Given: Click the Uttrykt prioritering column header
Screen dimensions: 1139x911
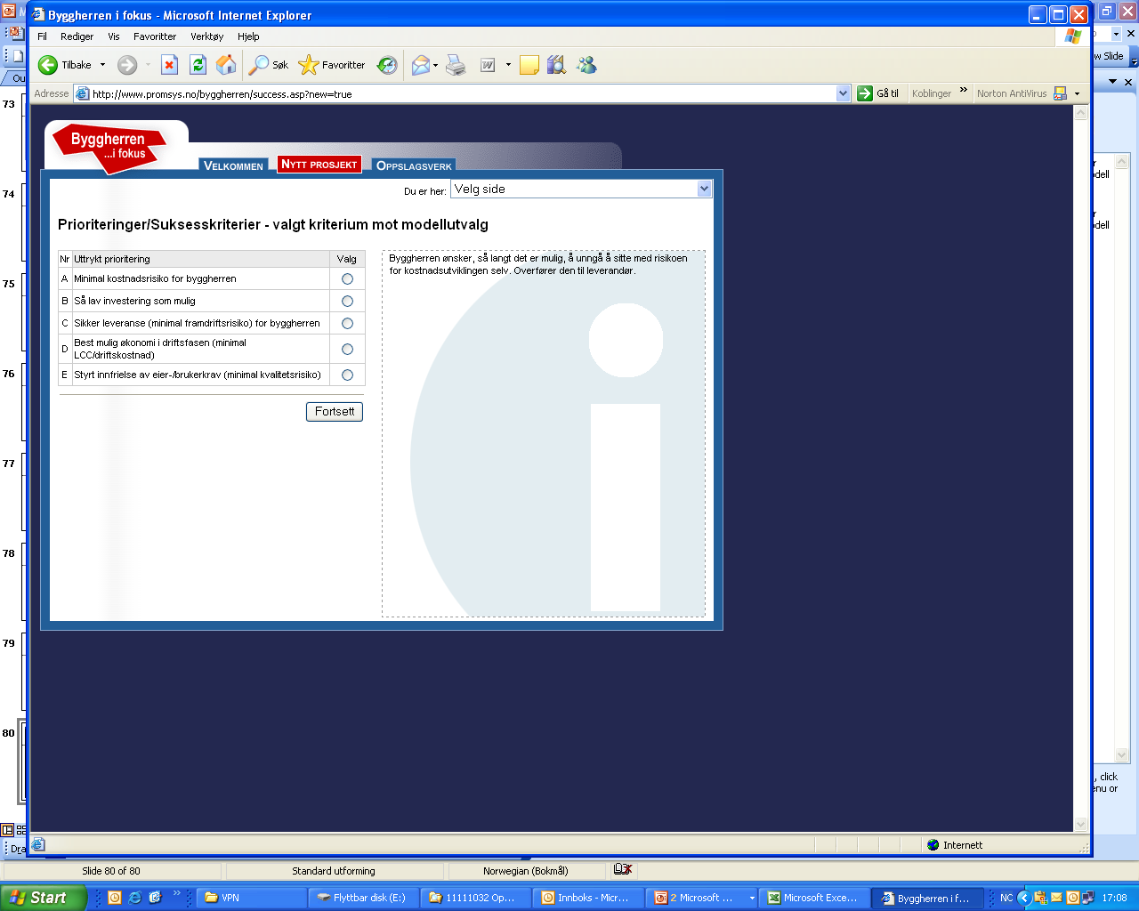Looking at the screenshot, I should coord(200,259).
